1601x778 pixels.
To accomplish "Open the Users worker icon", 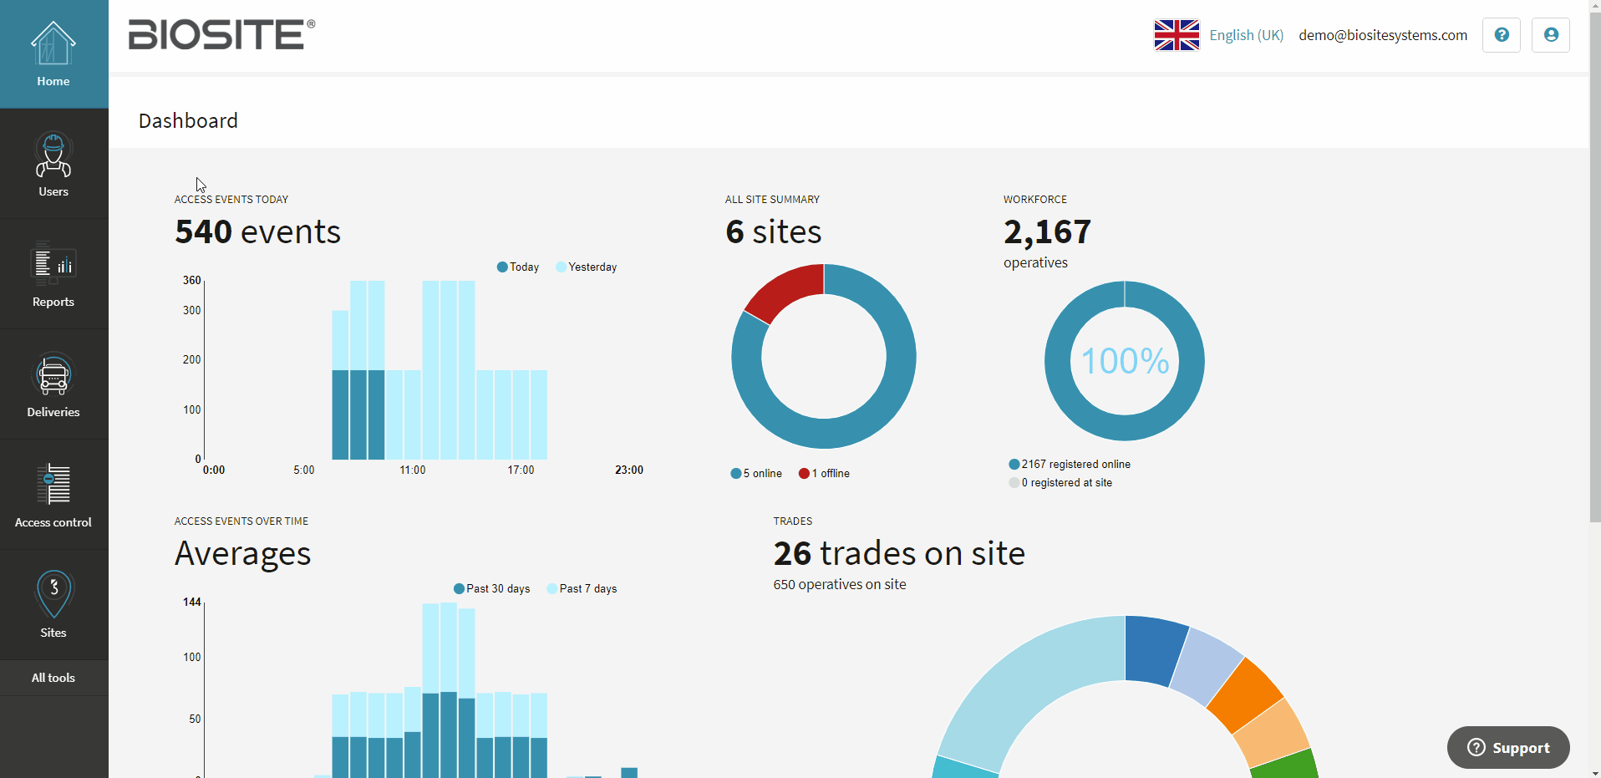I will point(53,155).
